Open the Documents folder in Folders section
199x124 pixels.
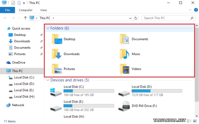(x=124, y=39)
